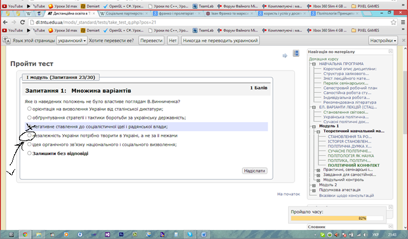This screenshot has height=239, width=408.
Task: Open File Explorer from the taskbar
Action: [x=39, y=235]
